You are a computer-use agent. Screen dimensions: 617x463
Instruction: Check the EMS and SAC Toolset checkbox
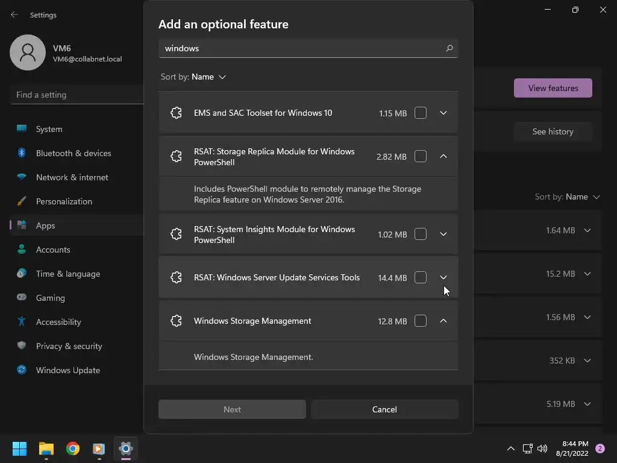pos(421,113)
